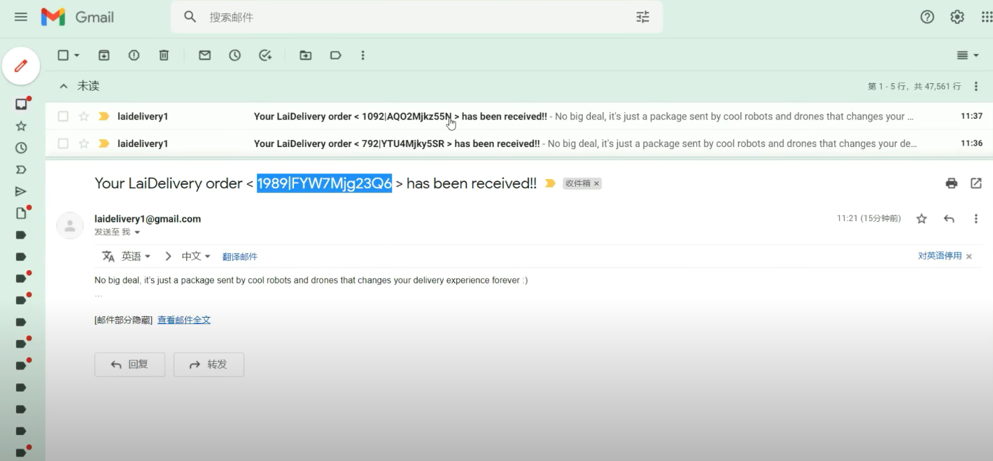Open the email in new window
This screenshot has height=461, width=993.
tap(976, 183)
